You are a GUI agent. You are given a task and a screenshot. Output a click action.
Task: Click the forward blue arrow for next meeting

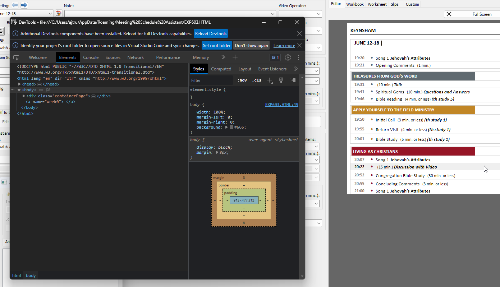point(24,5)
